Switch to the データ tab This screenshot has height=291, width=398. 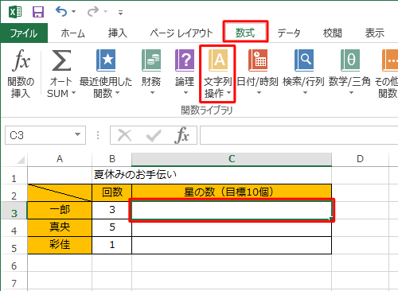coord(289,33)
